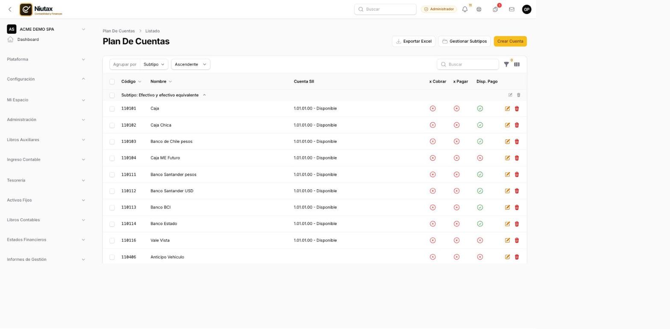Delete the Efectivo y efectivo equivalente subtipo
Screen dimensions: 670x329
tap(519, 95)
